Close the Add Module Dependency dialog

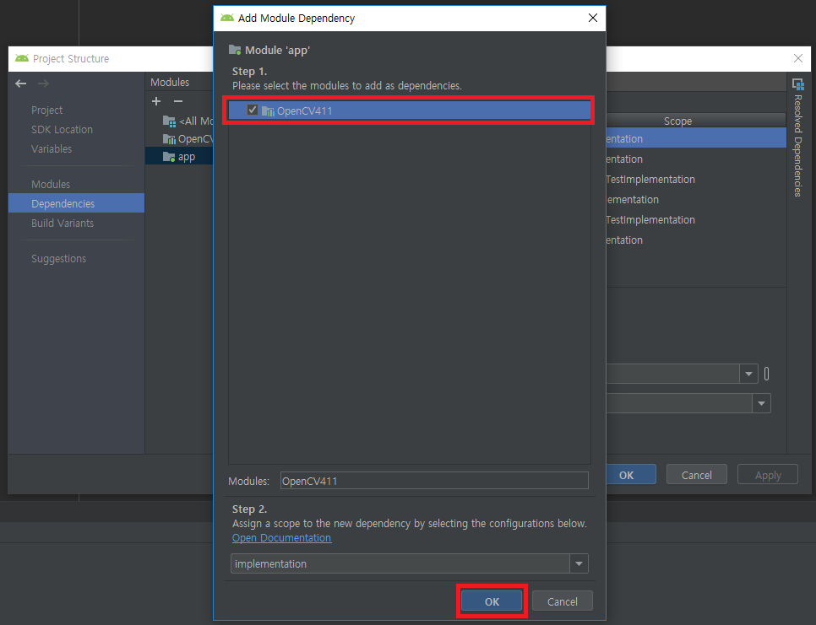point(593,18)
